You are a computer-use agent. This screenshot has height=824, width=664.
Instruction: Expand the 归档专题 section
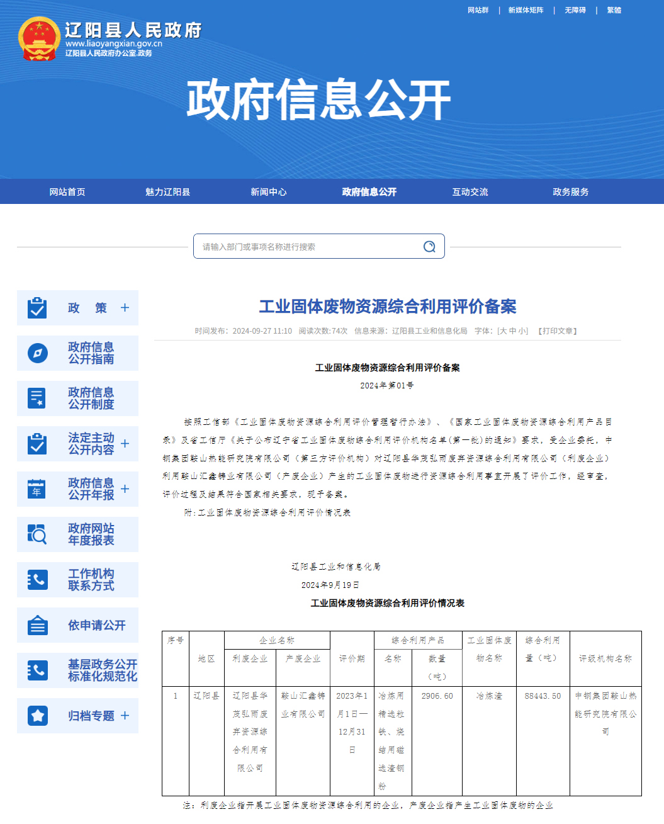pyautogui.click(x=125, y=715)
